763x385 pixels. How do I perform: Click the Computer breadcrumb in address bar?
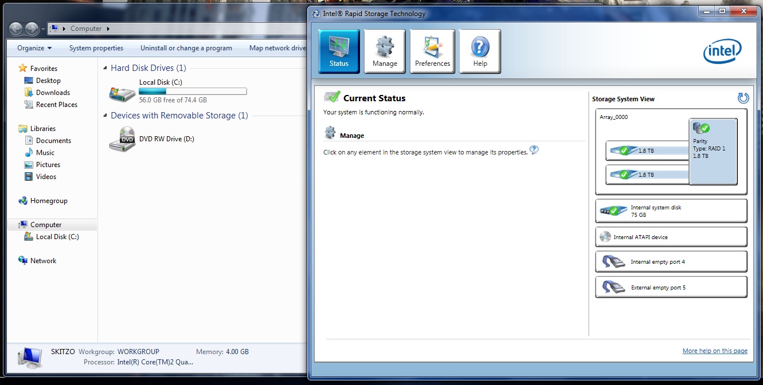[x=86, y=29]
